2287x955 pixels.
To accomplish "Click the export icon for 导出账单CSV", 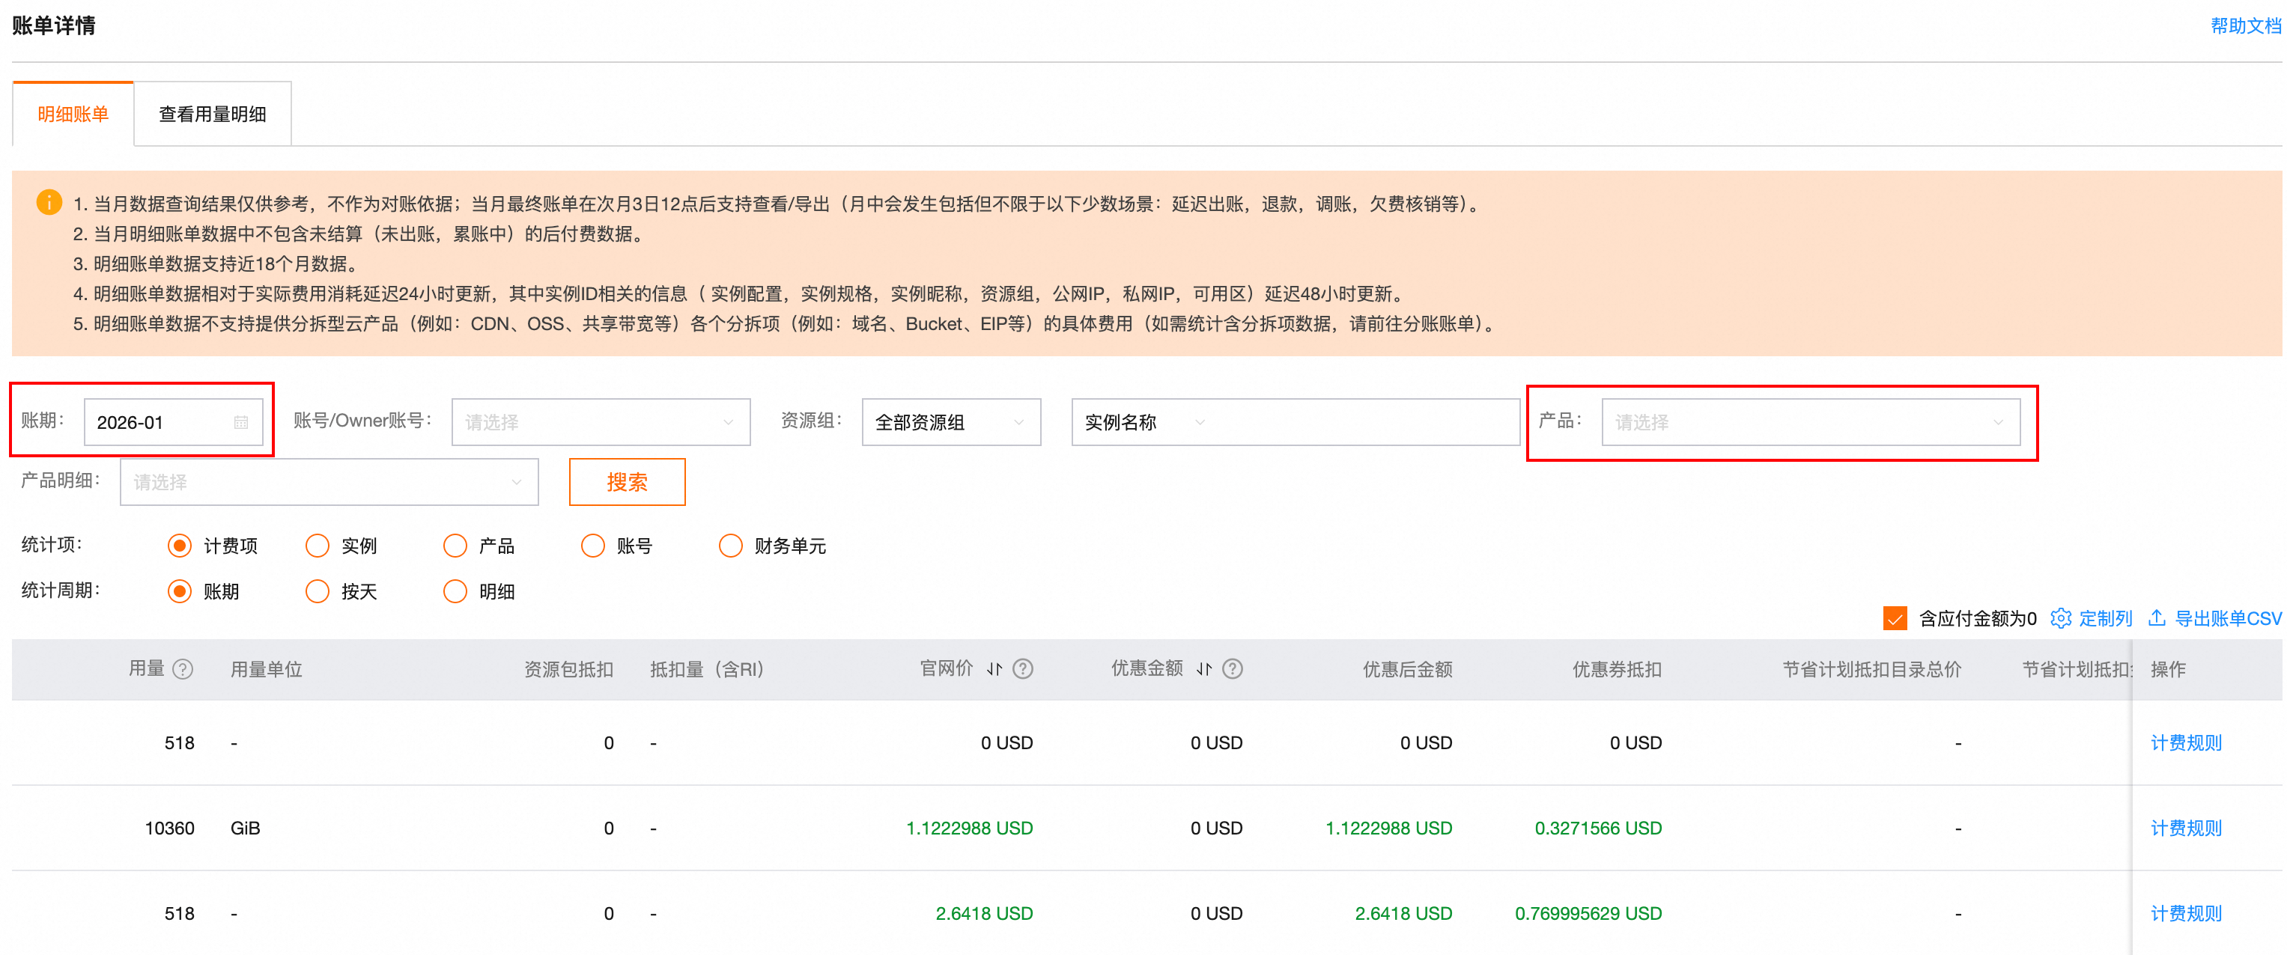I will 2157,619.
